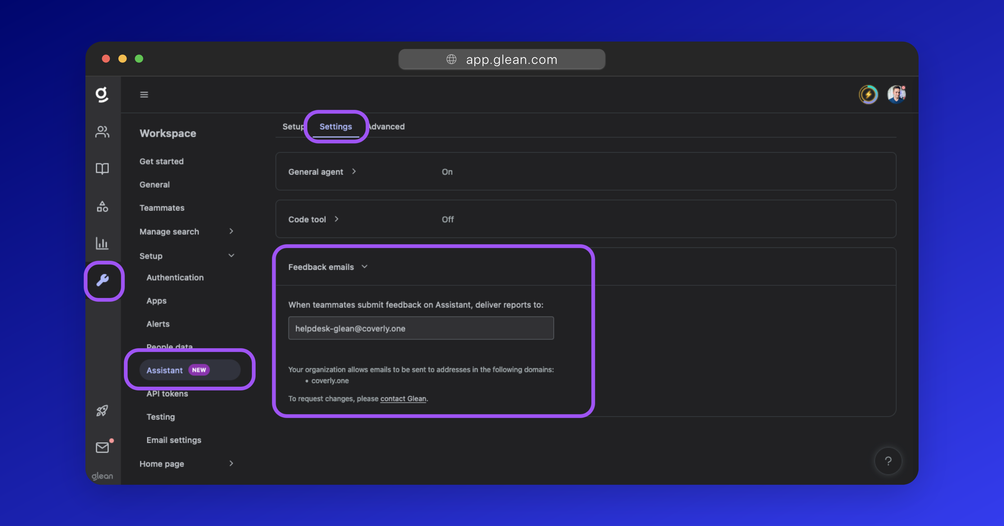Click the contact Glean link
This screenshot has width=1004, height=526.
pos(403,399)
